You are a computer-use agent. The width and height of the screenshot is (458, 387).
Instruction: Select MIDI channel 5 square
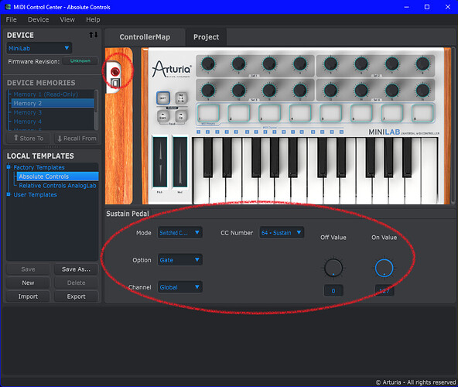(x=236, y=132)
